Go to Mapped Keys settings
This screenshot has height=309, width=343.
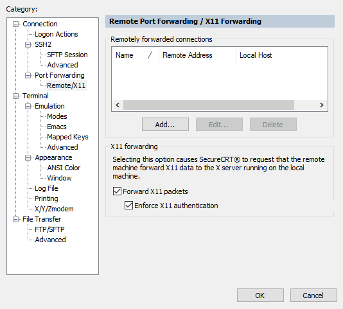coord(67,137)
